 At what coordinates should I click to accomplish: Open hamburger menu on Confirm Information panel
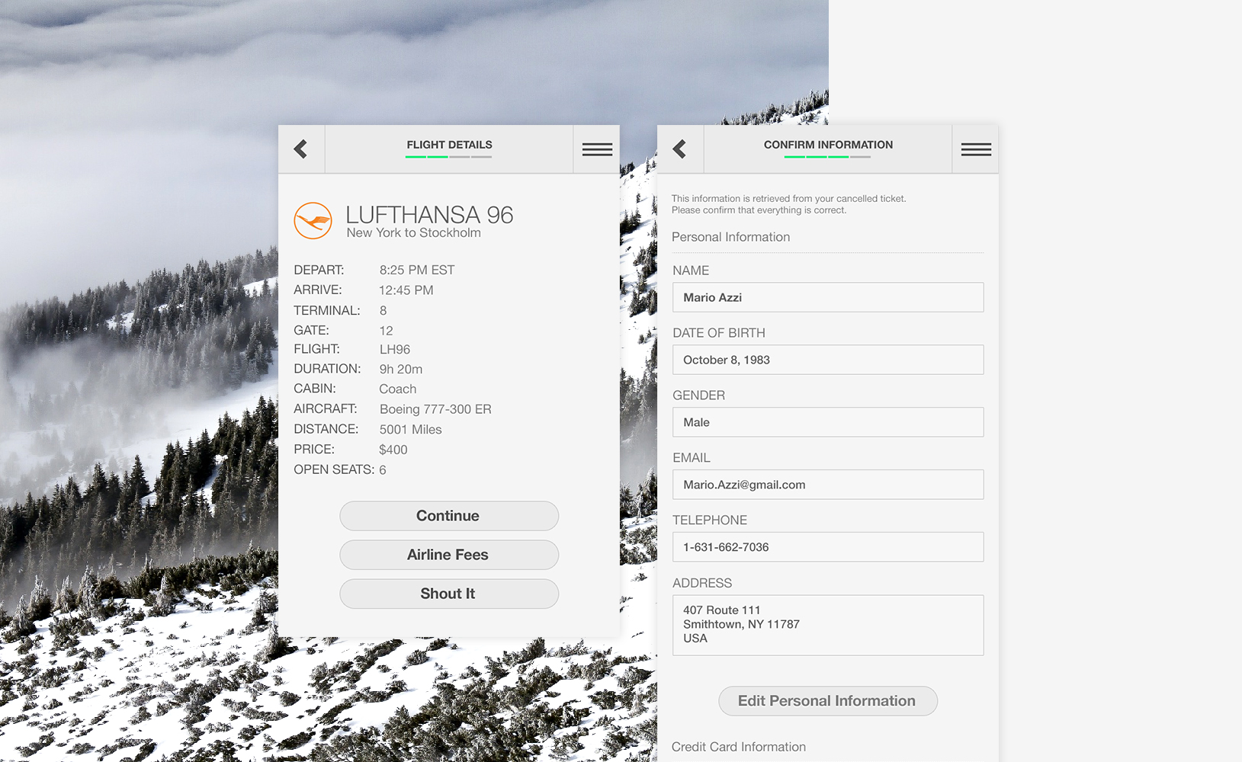click(x=975, y=149)
